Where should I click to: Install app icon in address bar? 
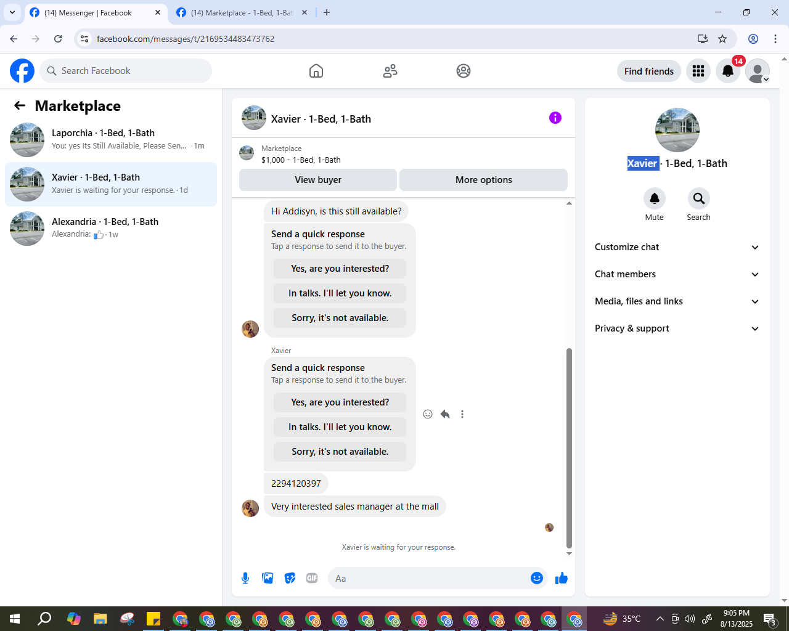click(702, 39)
